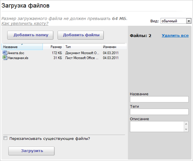193x161 pixels.
Task: Click the Описание scrollbar down arrow
Action: point(186,129)
